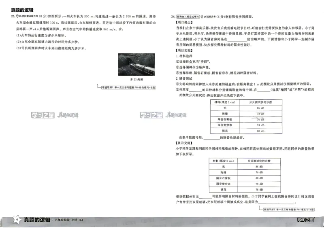Click '无' in the 1 cm thickness table
324x229 pixels.
225,108
